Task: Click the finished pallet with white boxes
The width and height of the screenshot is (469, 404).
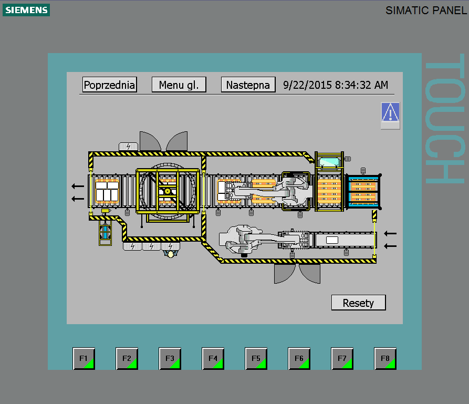Action: (x=107, y=191)
